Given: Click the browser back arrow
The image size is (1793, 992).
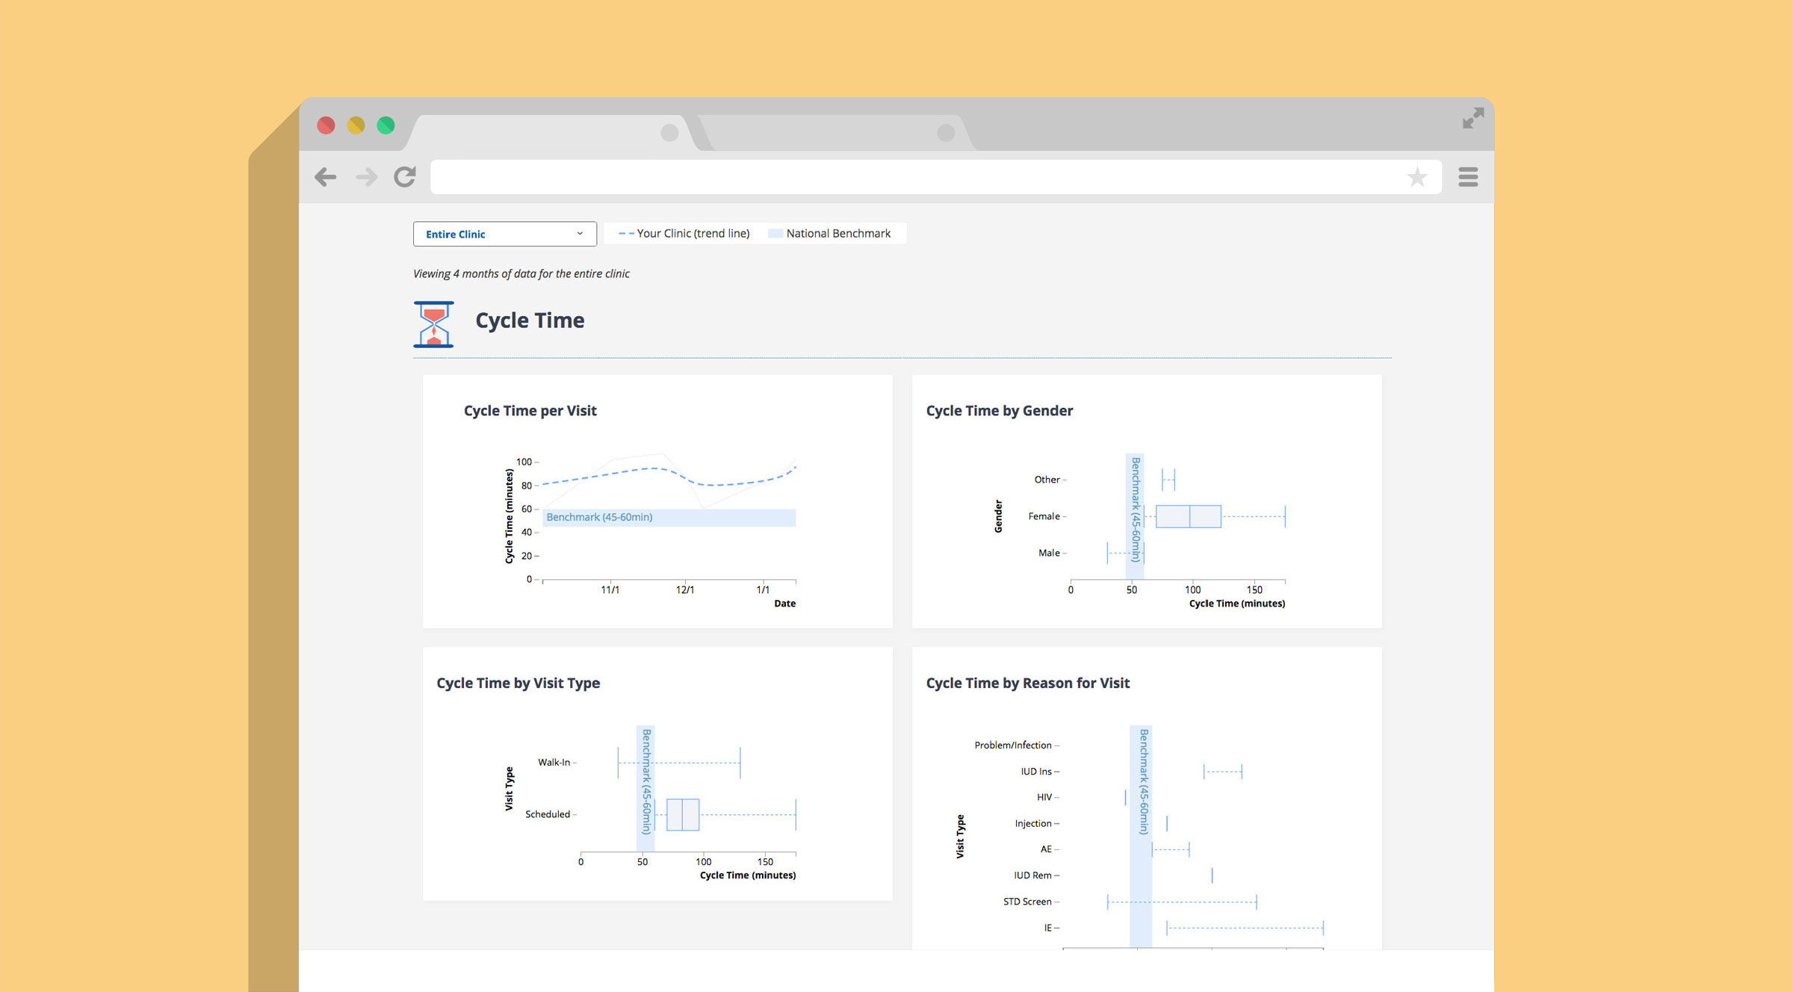Looking at the screenshot, I should click(326, 177).
